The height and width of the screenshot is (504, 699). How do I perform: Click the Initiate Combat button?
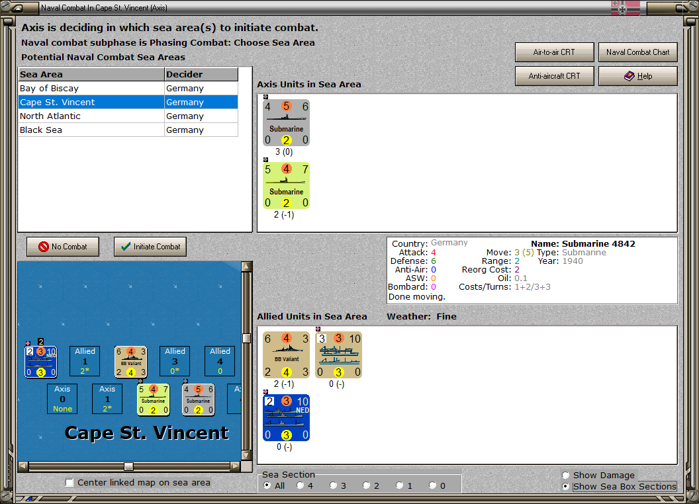click(150, 247)
